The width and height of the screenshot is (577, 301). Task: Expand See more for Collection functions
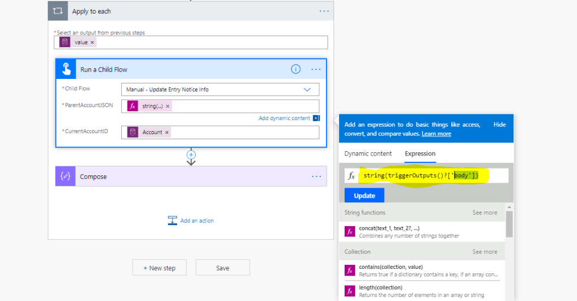484,252
